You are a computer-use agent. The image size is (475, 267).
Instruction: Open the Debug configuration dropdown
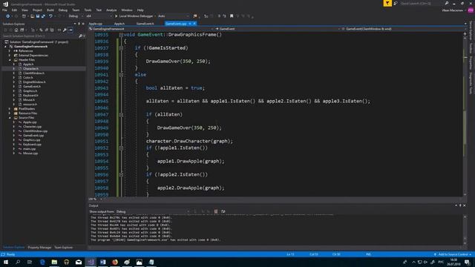pos(76,16)
